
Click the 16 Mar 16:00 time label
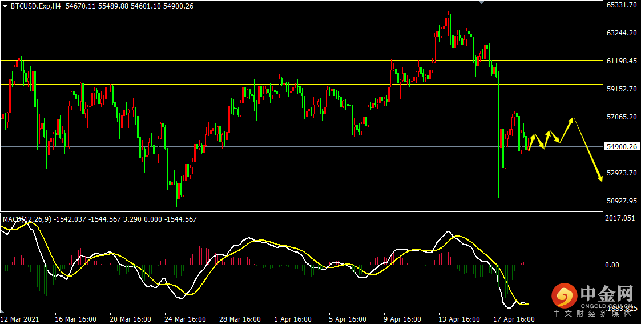[x=75, y=319]
